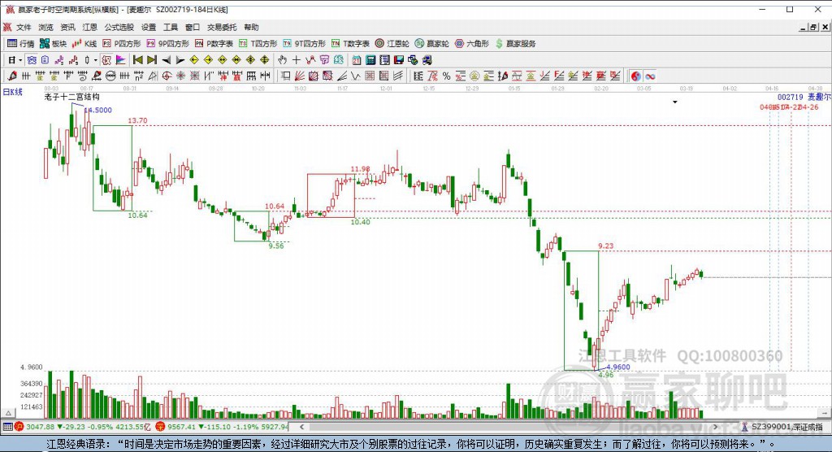The width and height of the screenshot is (832, 452).
Task: Select the triangle ruler tool
Action: [153, 76]
